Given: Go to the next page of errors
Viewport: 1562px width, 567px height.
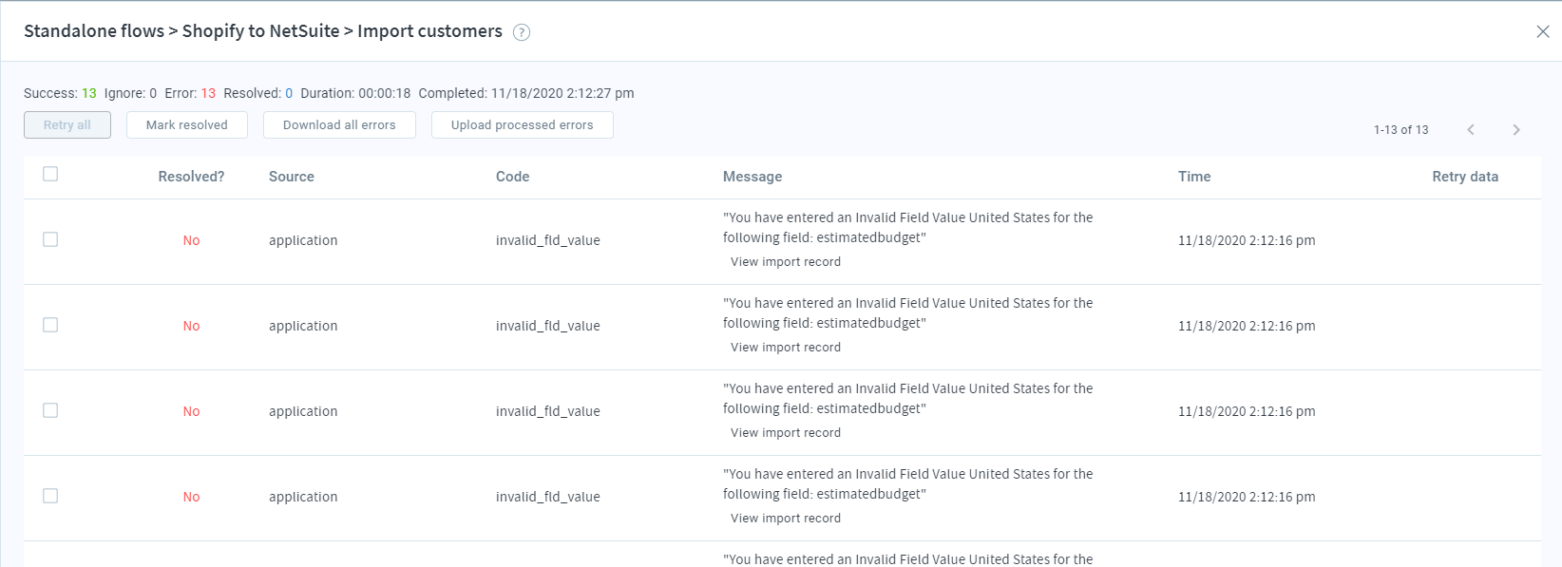Looking at the screenshot, I should [1516, 129].
